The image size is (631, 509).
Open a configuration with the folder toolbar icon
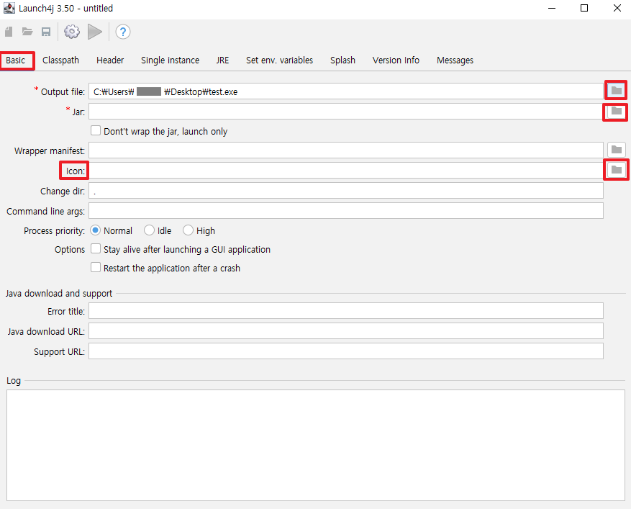27,32
